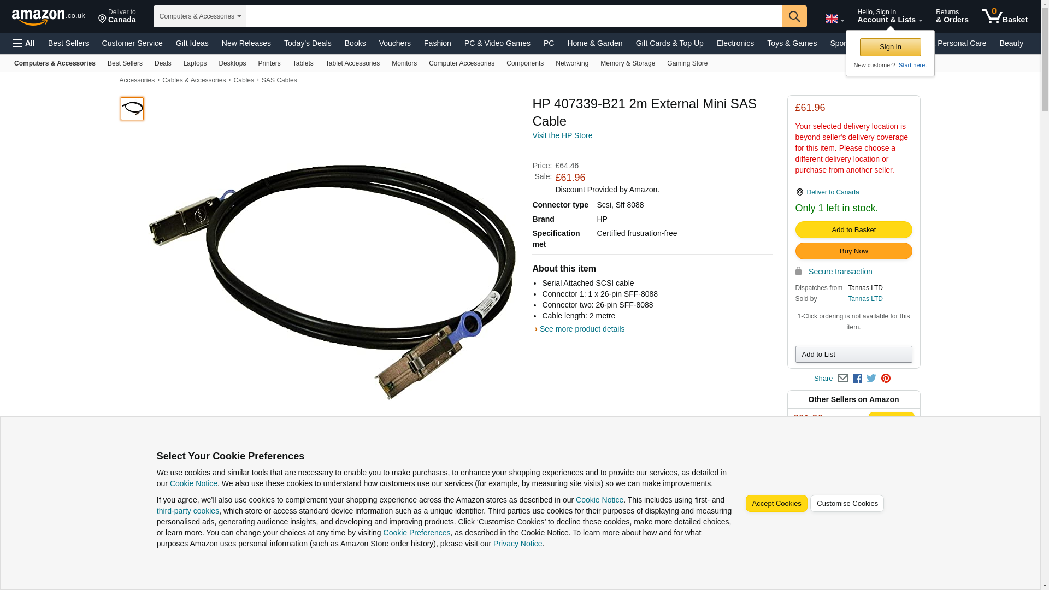
Task: Open the Amazon.co.uk home logo
Action: [49, 16]
